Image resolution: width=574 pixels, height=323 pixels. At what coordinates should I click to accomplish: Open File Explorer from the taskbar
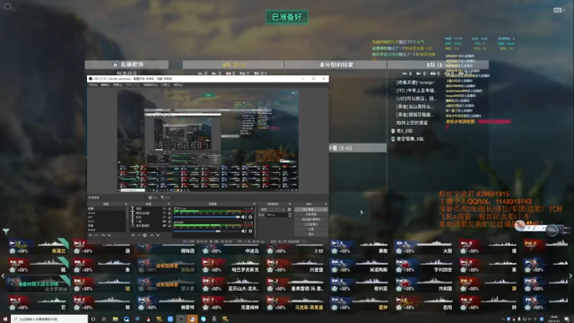(116, 319)
